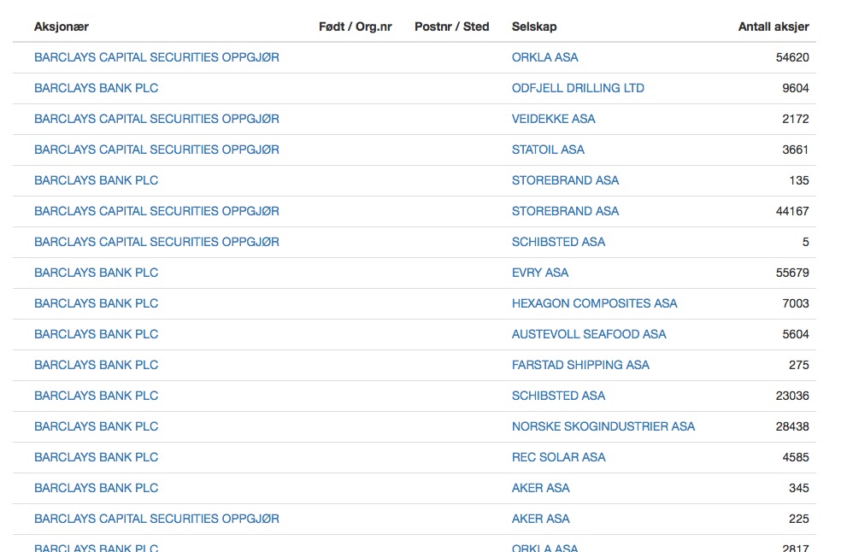This screenshot has width=847, height=552.
Task: Click the Selskap column header
Action: pyautogui.click(x=534, y=26)
